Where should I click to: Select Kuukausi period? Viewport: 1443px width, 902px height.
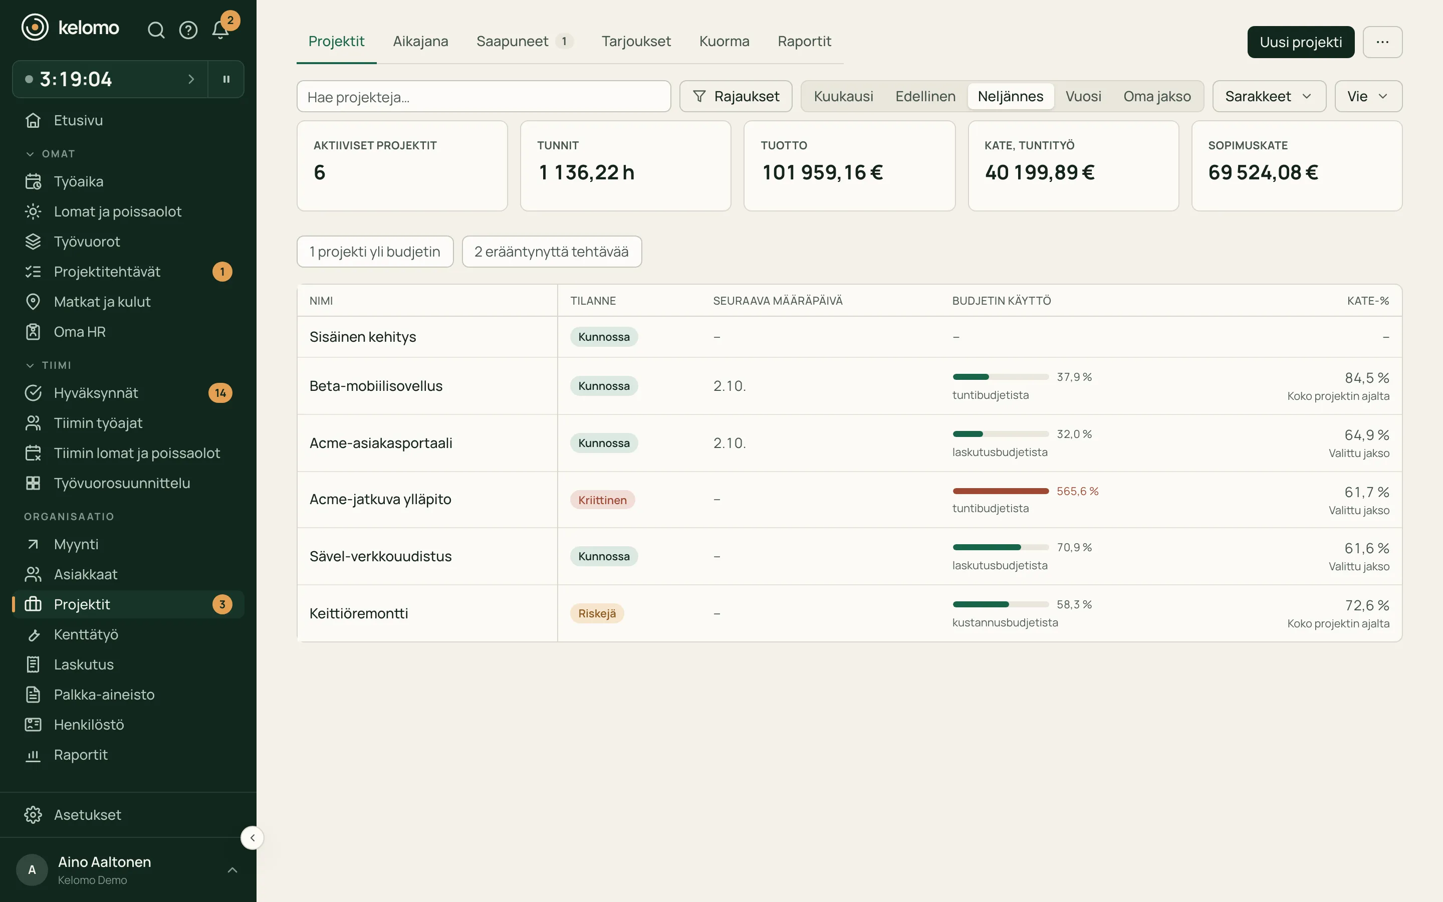coord(843,96)
